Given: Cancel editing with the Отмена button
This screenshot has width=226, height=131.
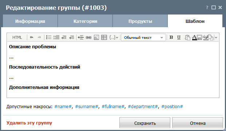Looking at the screenshot, I should pos(198,123).
